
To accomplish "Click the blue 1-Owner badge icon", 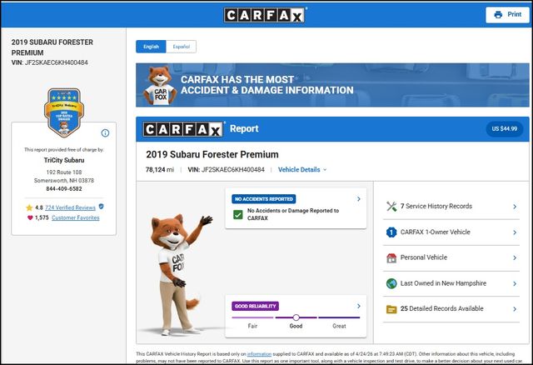I will pyautogui.click(x=391, y=232).
